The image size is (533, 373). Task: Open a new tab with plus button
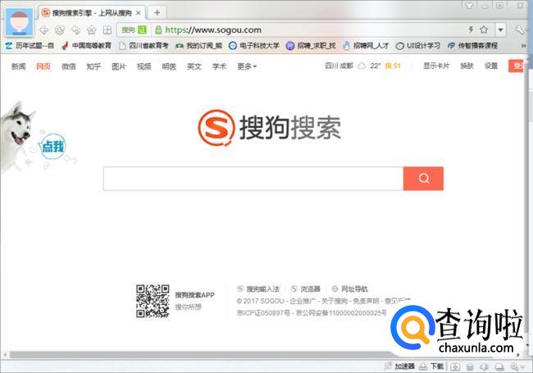coord(157,13)
